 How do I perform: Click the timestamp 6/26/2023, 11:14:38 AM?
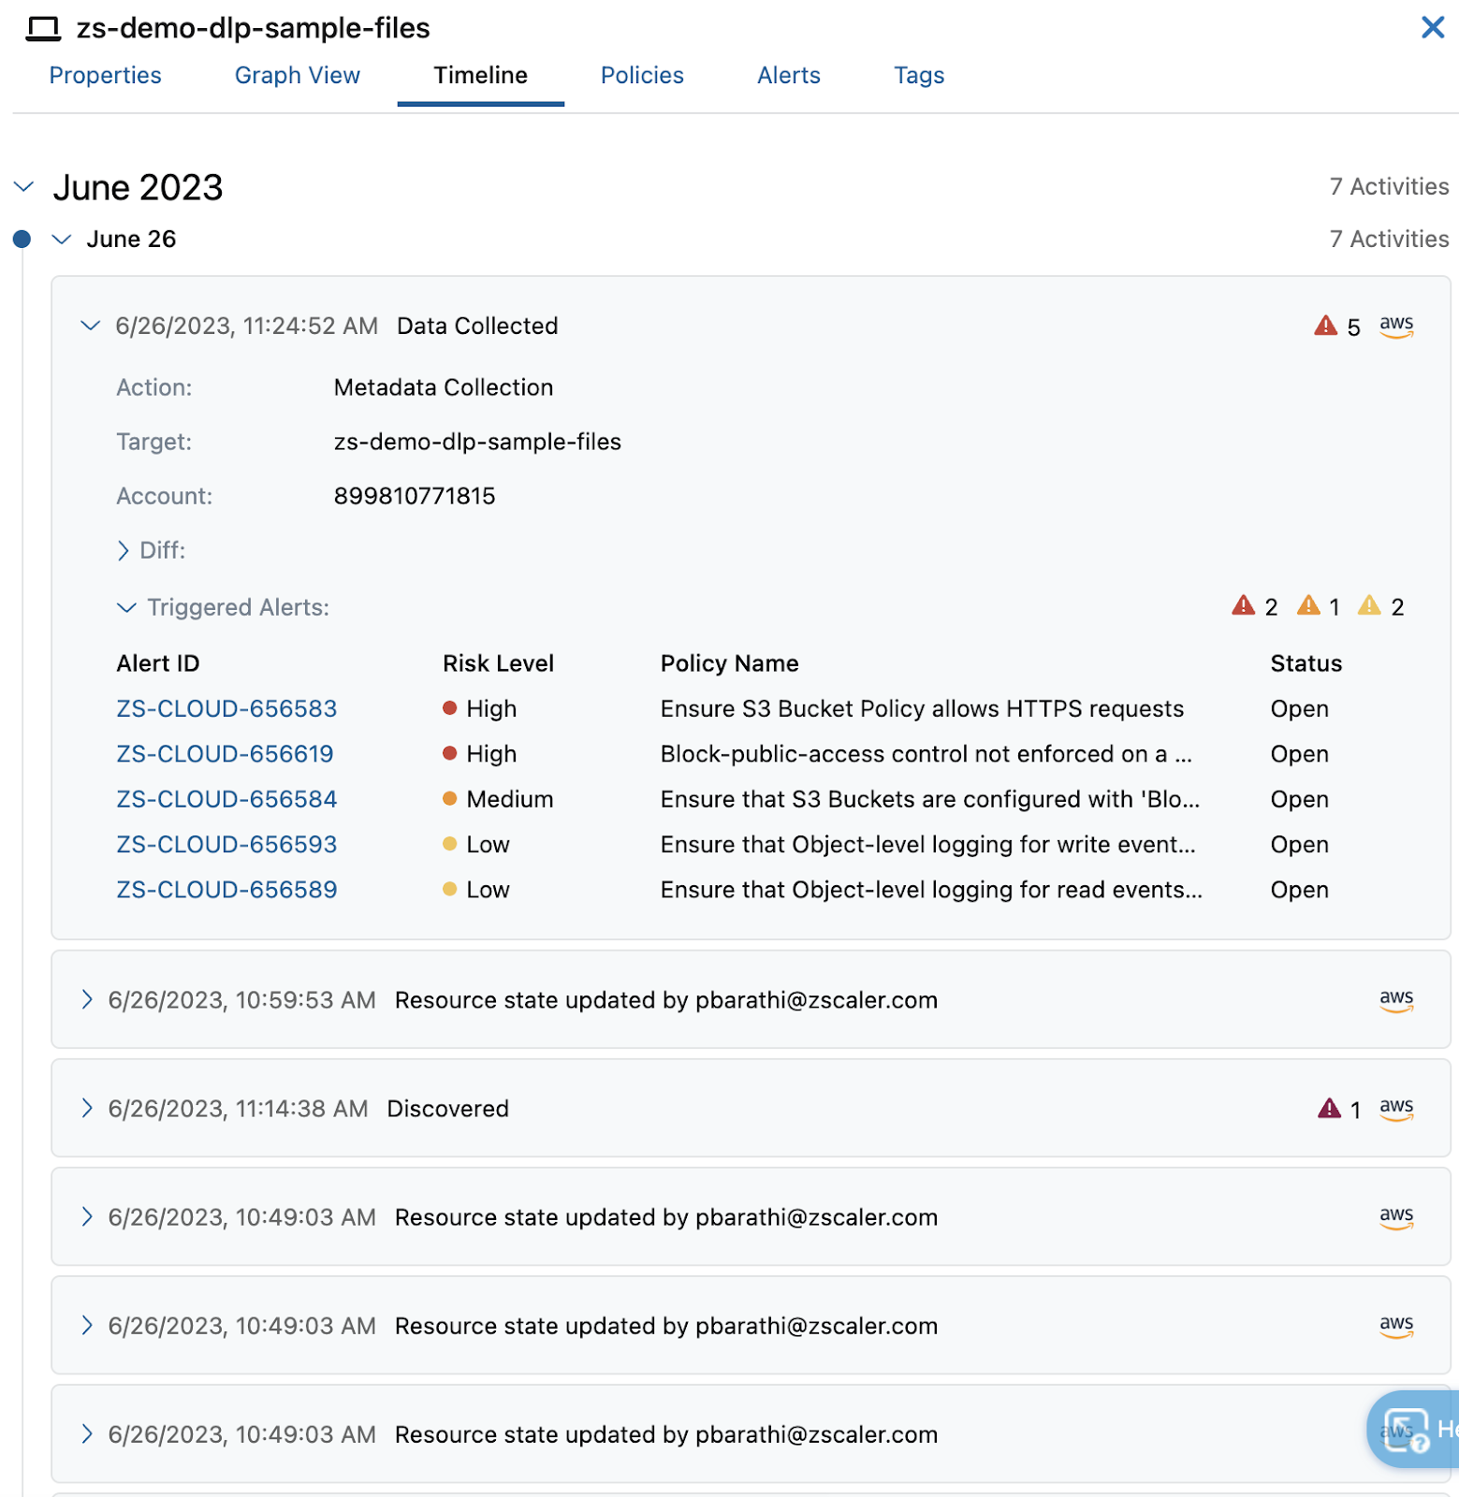(x=239, y=1109)
